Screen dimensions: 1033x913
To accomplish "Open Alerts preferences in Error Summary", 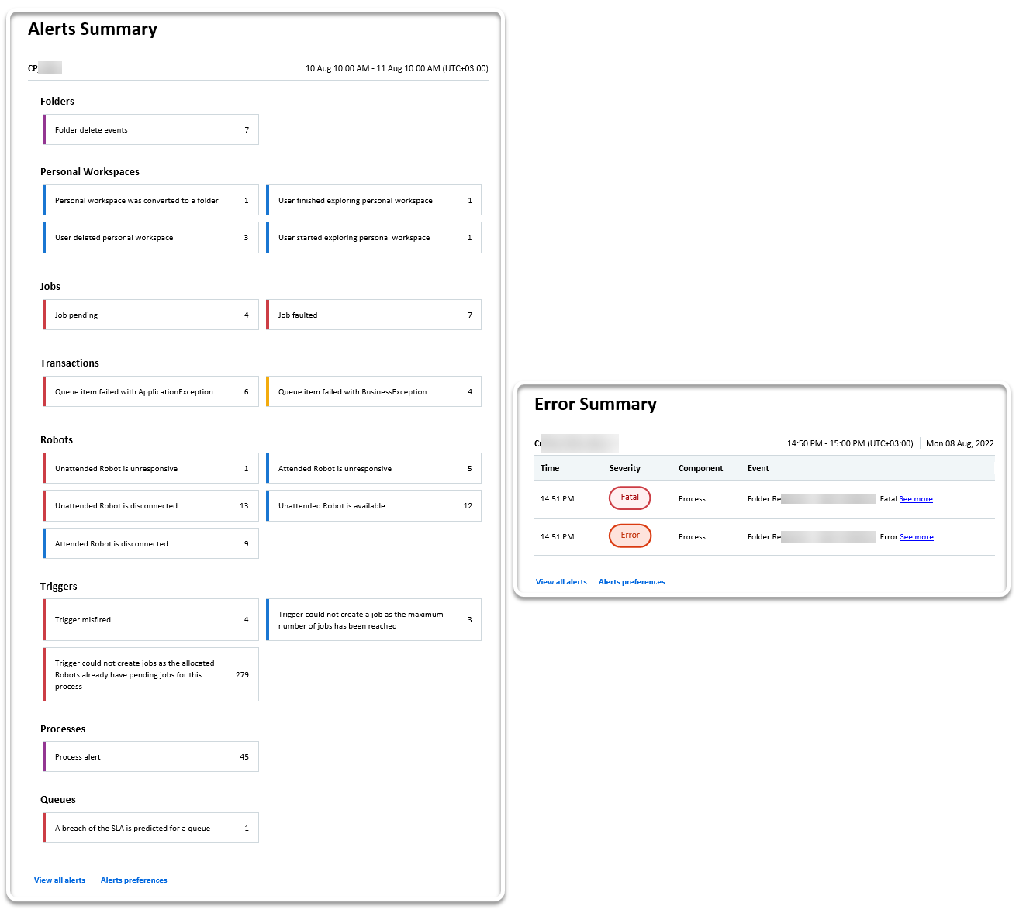I will point(631,582).
